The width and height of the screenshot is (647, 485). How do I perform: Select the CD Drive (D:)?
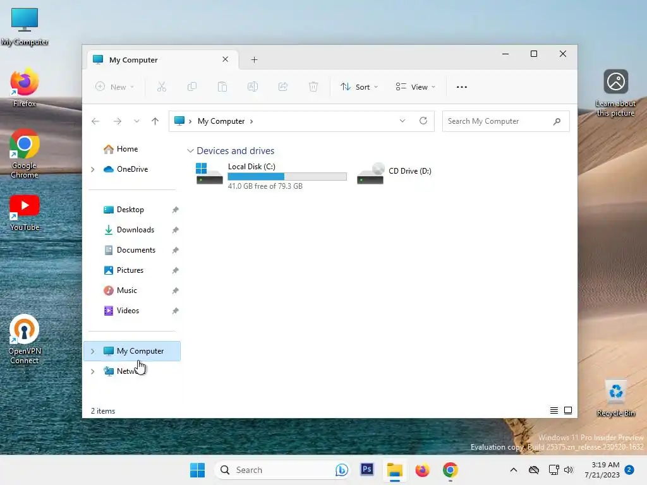pos(394,173)
